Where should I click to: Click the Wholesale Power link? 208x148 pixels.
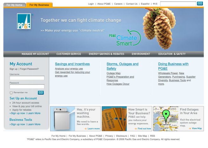pos(168,73)
